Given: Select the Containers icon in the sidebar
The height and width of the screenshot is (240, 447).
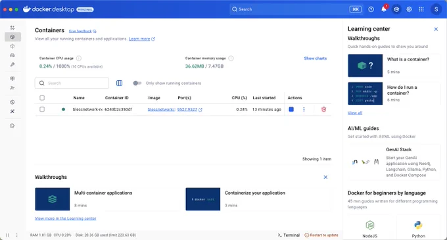Looking at the screenshot, I should point(12,37).
